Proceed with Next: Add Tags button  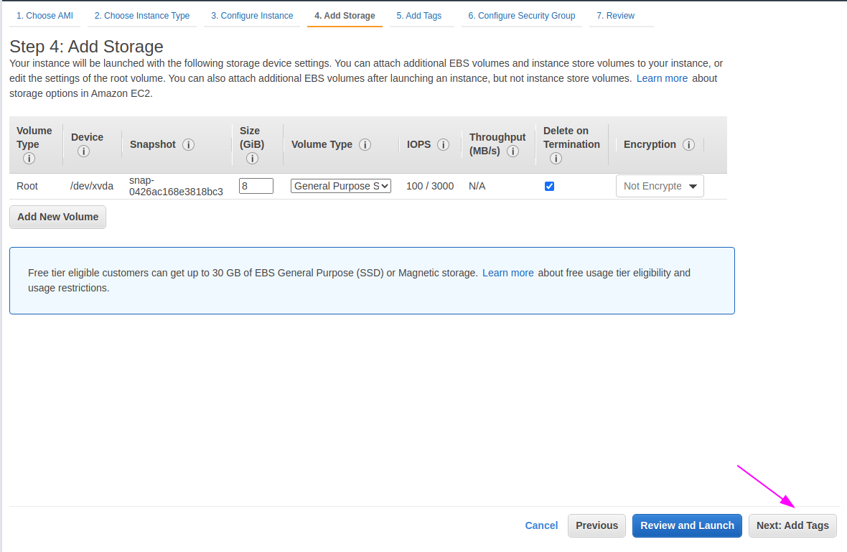point(792,525)
